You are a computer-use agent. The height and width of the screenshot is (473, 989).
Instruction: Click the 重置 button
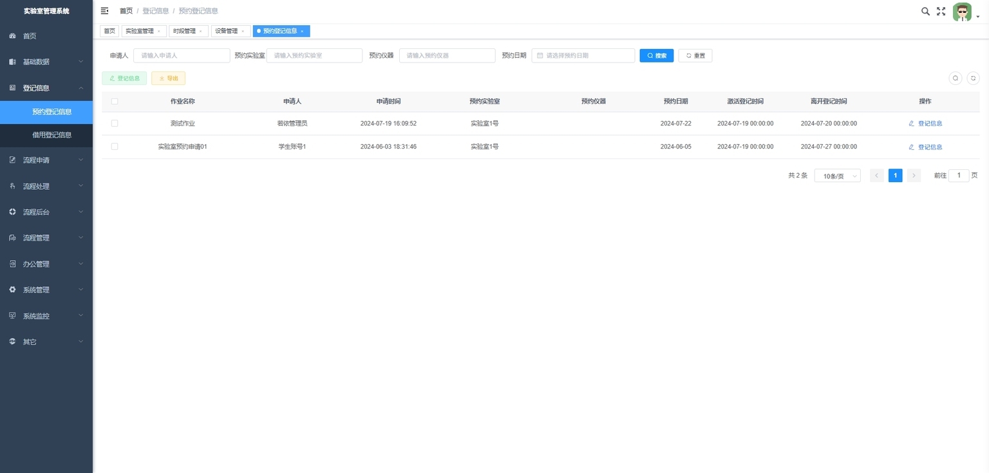(695, 55)
